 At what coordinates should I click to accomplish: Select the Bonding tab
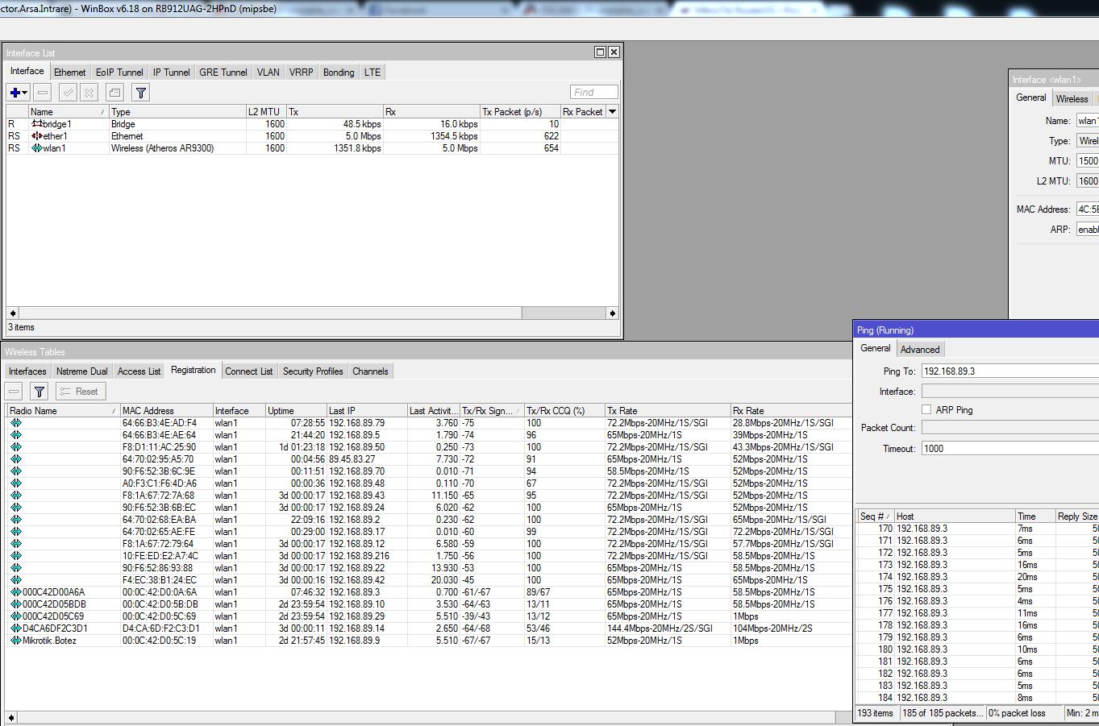tap(339, 73)
